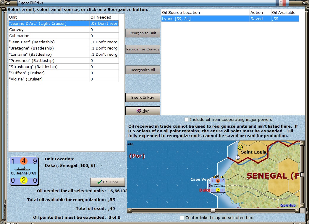Select the "Alg rie" (Cruiser) row
Viewport: 309px width, 224px height.
pos(64,79)
